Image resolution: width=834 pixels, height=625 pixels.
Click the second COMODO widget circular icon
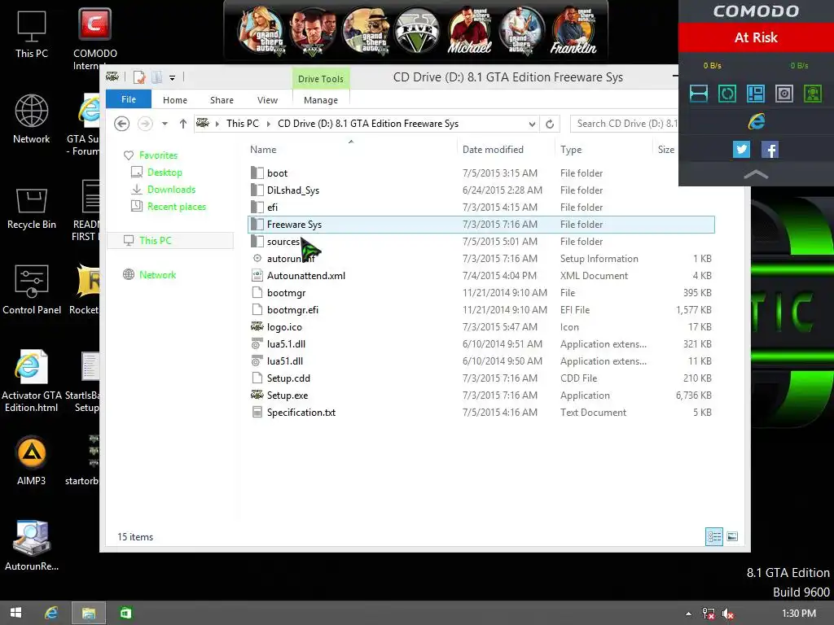click(727, 94)
